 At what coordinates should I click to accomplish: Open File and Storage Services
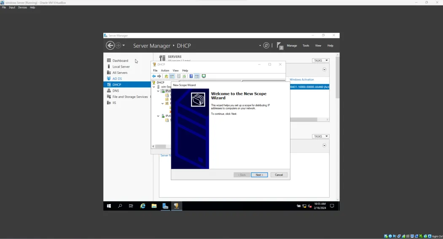pos(130,97)
